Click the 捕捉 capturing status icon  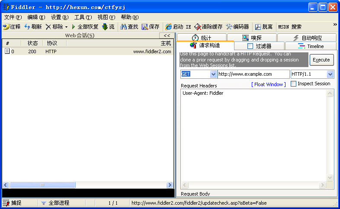pyautogui.click(x=6, y=203)
